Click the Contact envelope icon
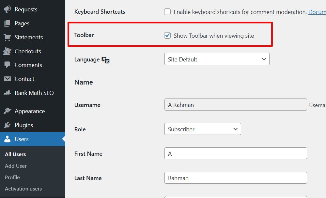The width and height of the screenshot is (326, 198). click(7, 79)
